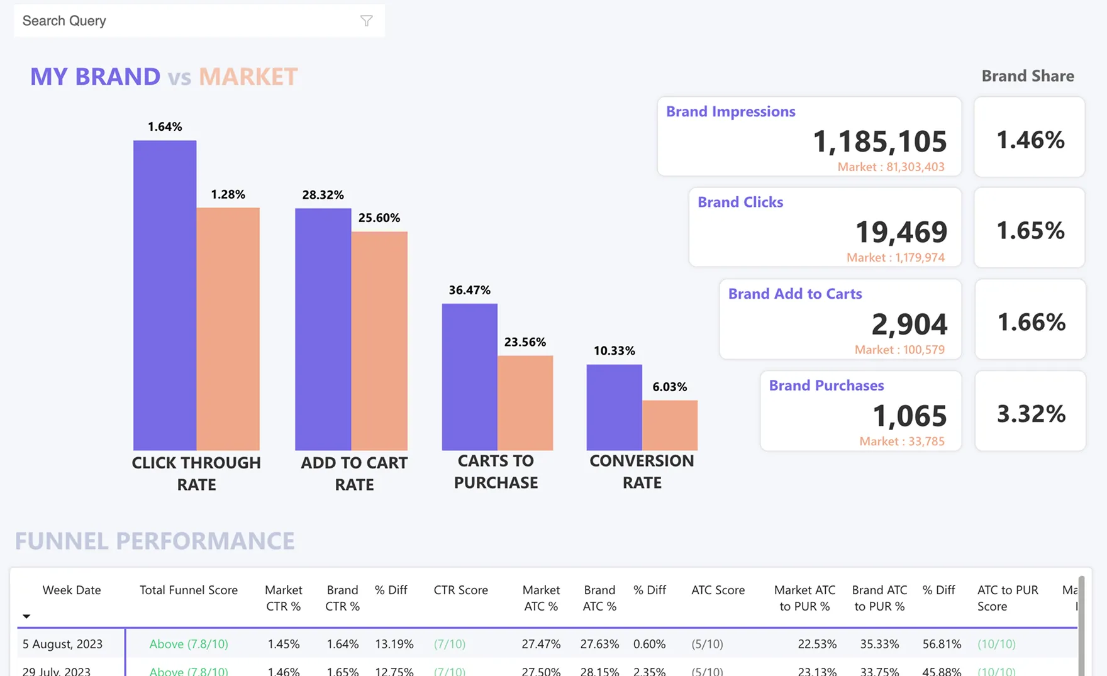Click the 56.81% diff cell

click(942, 644)
